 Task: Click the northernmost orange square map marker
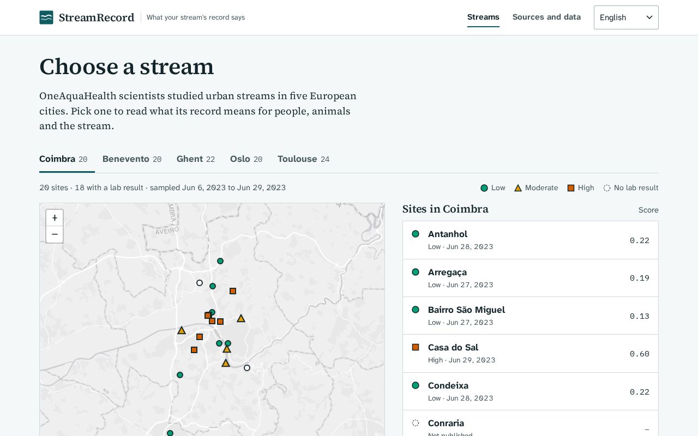point(233,291)
